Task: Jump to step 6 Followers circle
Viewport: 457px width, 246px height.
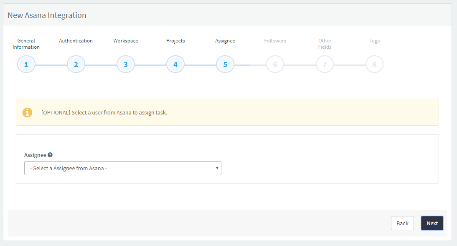Action: (275, 64)
